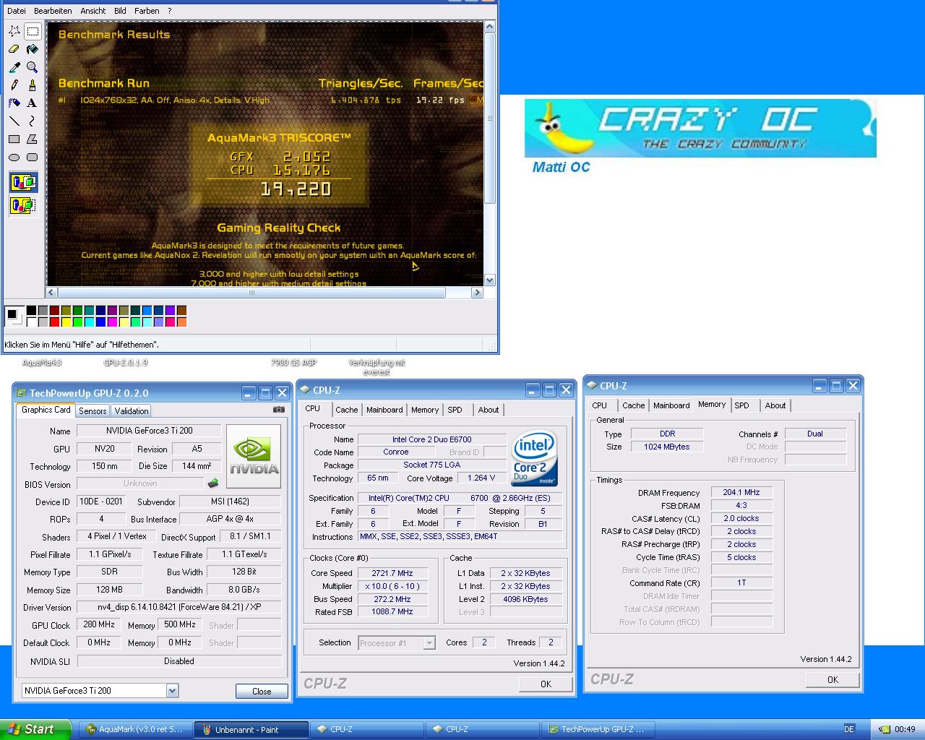This screenshot has height=740, width=925.
Task: Click Paint horizontal scroll-left arrow
Action: click(x=51, y=293)
